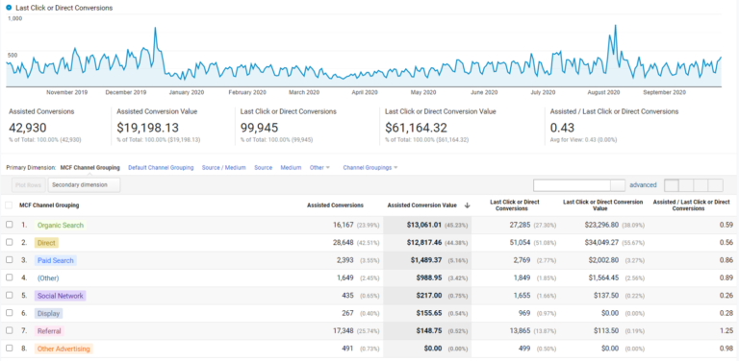Click sort arrow on Assisted Conversion Value
Screen dimensions: 739x361
(x=467, y=205)
